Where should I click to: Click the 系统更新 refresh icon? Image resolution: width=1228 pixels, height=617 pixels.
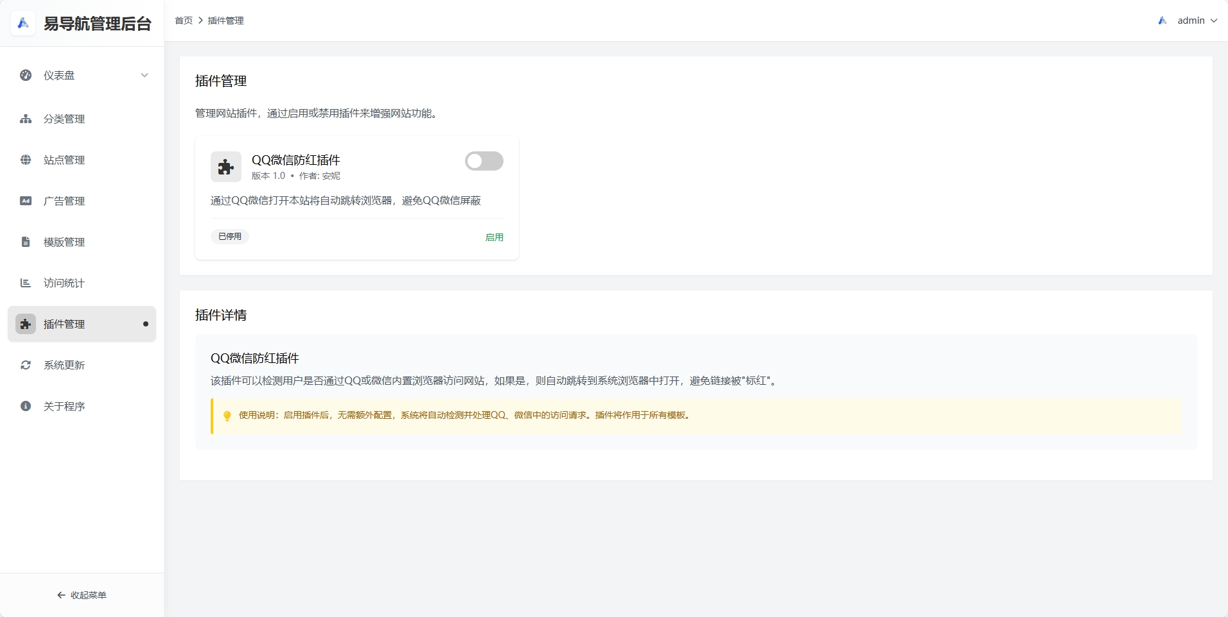[25, 365]
